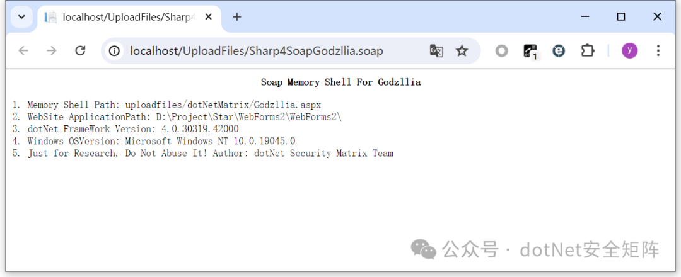Open a new tab with plus button
Screen dimensions: 681x277
point(237,17)
